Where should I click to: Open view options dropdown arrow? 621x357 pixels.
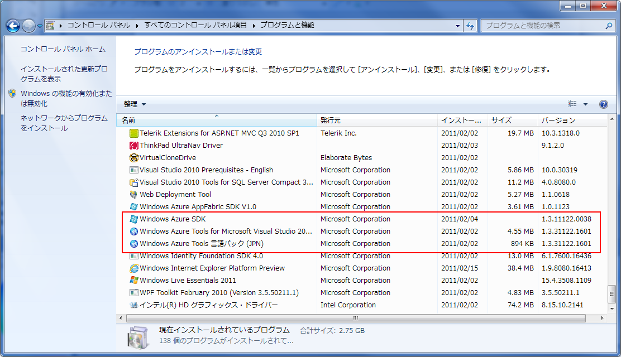point(585,104)
